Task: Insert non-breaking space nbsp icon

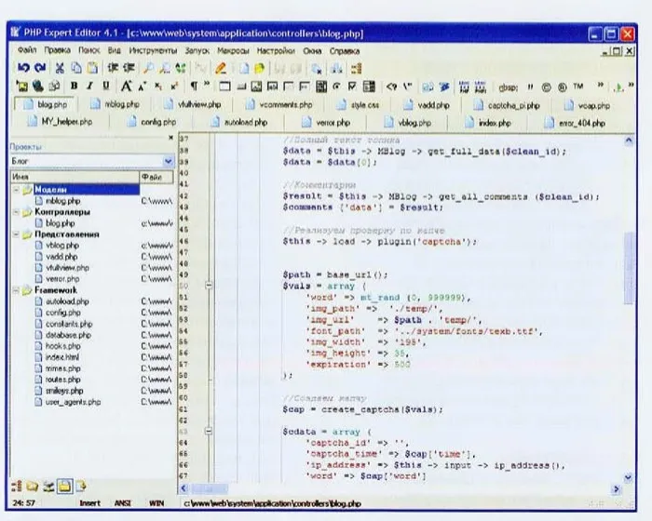Action: [x=509, y=87]
